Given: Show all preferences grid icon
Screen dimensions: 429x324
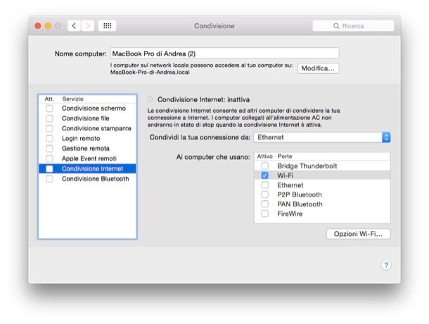Looking at the screenshot, I should 107,26.
